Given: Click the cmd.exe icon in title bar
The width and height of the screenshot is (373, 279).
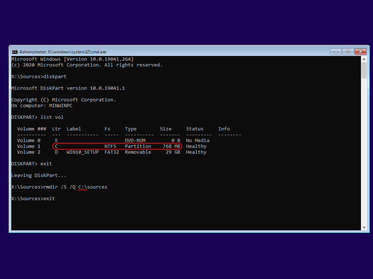Looking at the screenshot, I should [x=15, y=52].
